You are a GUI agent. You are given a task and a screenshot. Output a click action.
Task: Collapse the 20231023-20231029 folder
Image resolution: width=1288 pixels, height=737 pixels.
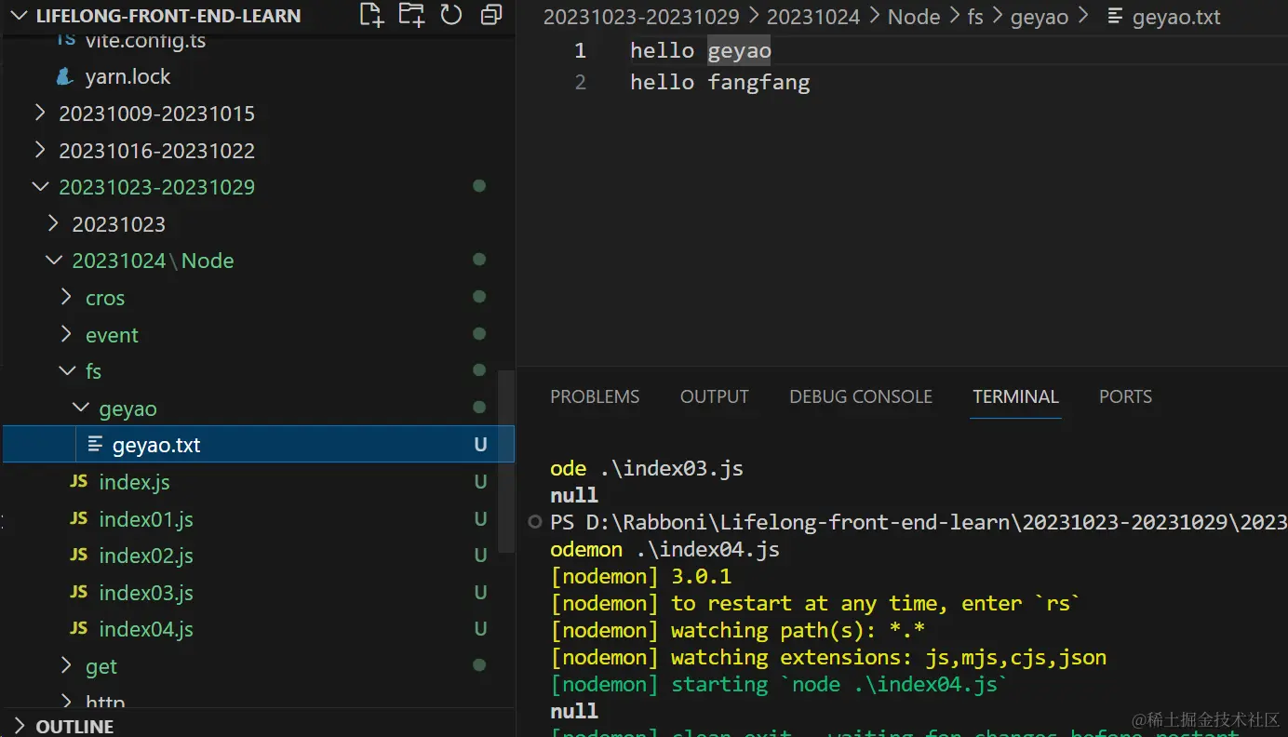[39, 187]
